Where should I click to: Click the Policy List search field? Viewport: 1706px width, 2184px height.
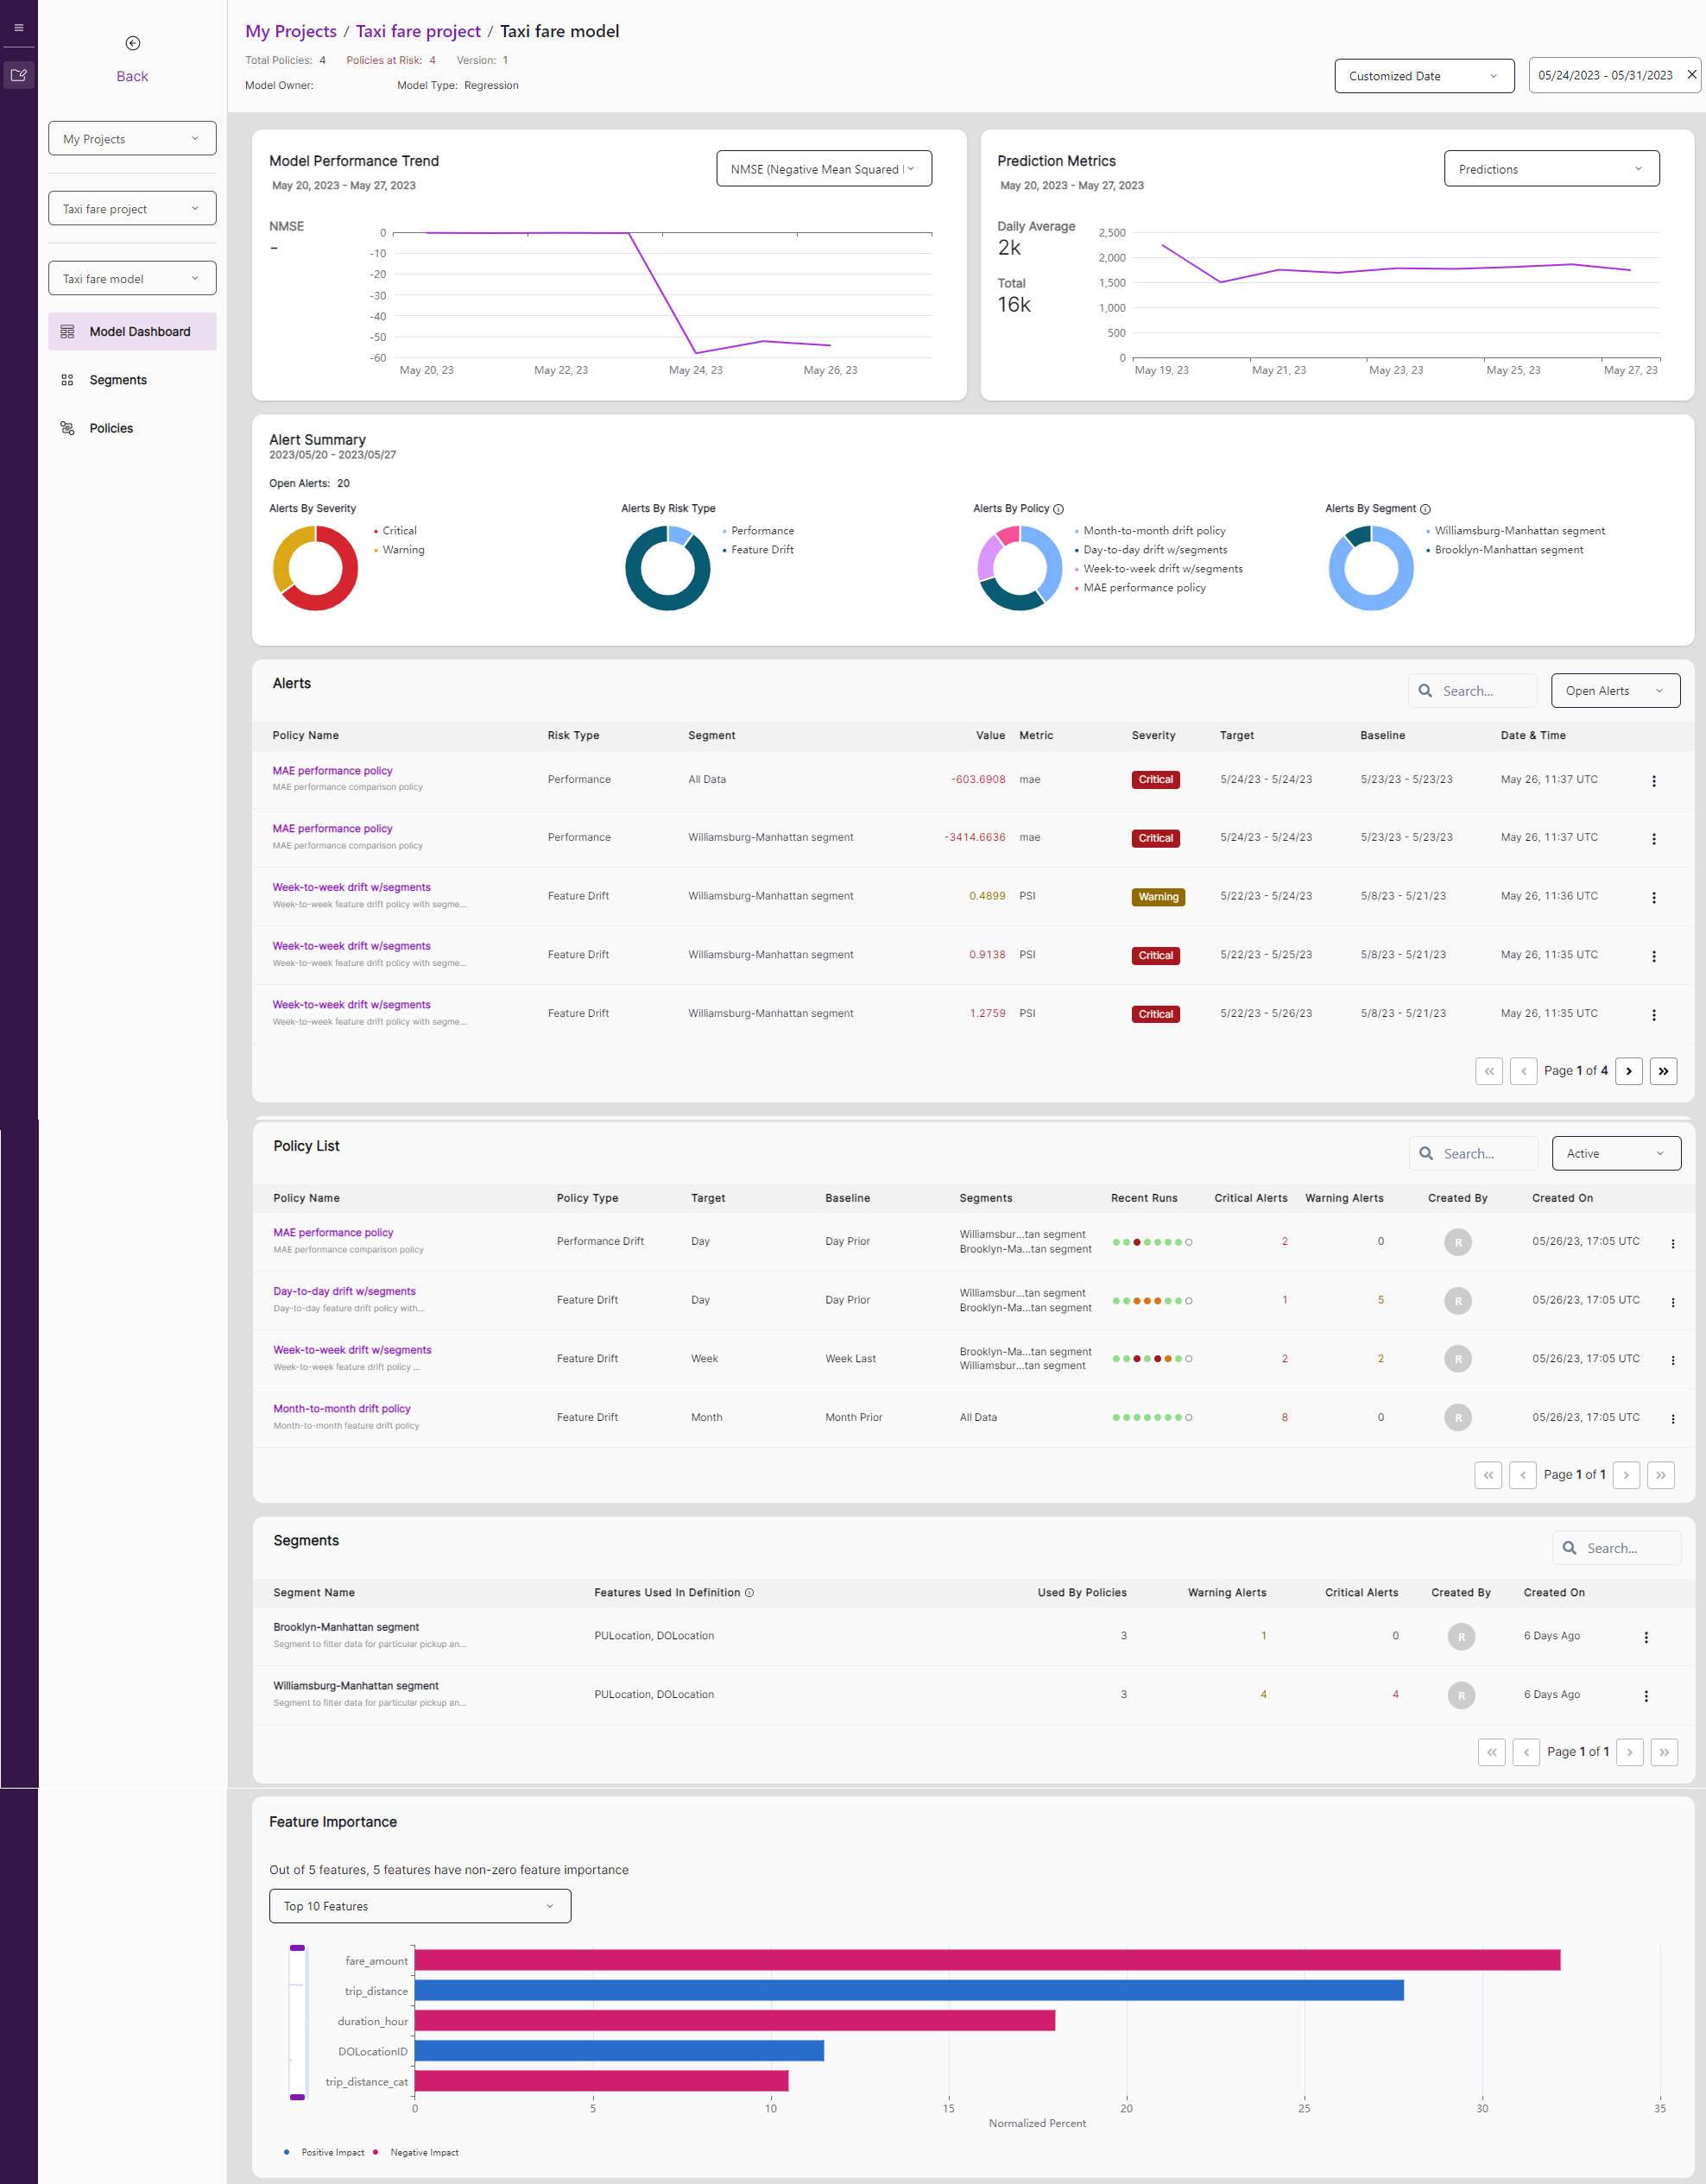pyautogui.click(x=1474, y=1154)
